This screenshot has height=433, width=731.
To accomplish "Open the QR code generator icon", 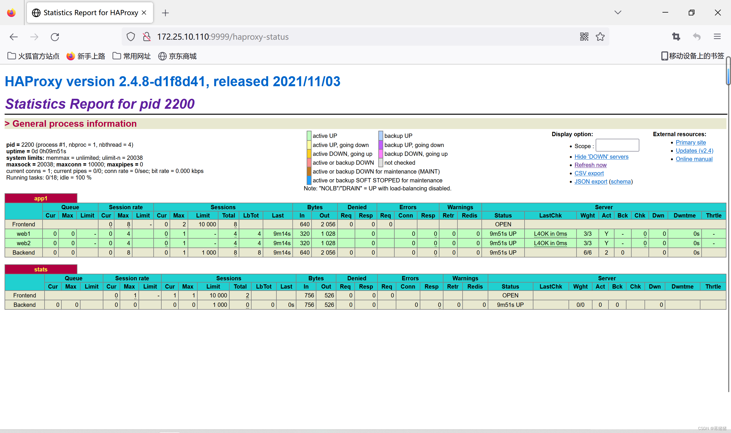I will (584, 37).
